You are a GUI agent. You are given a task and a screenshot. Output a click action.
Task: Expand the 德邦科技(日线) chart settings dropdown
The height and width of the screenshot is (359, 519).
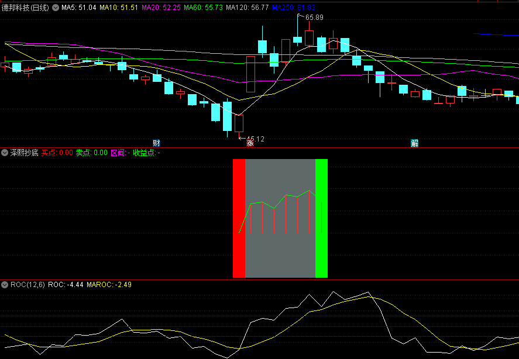tap(56, 8)
